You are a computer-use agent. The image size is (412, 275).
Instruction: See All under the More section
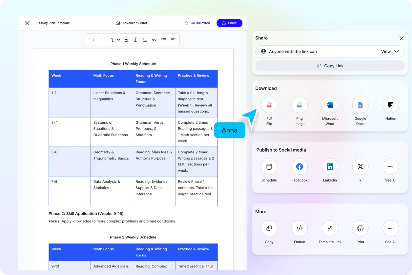(391, 228)
